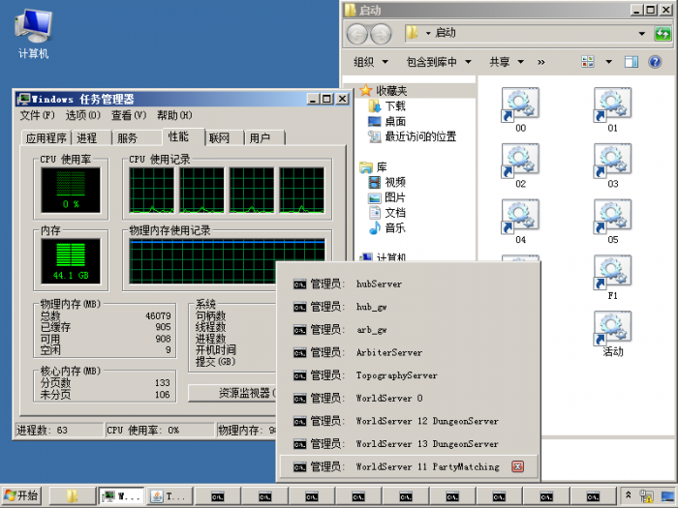Open the 包含到库中 dropdown
The height and width of the screenshot is (508, 678).
(439, 62)
